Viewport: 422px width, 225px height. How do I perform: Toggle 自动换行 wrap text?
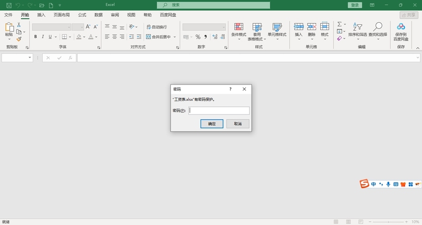[x=157, y=27]
